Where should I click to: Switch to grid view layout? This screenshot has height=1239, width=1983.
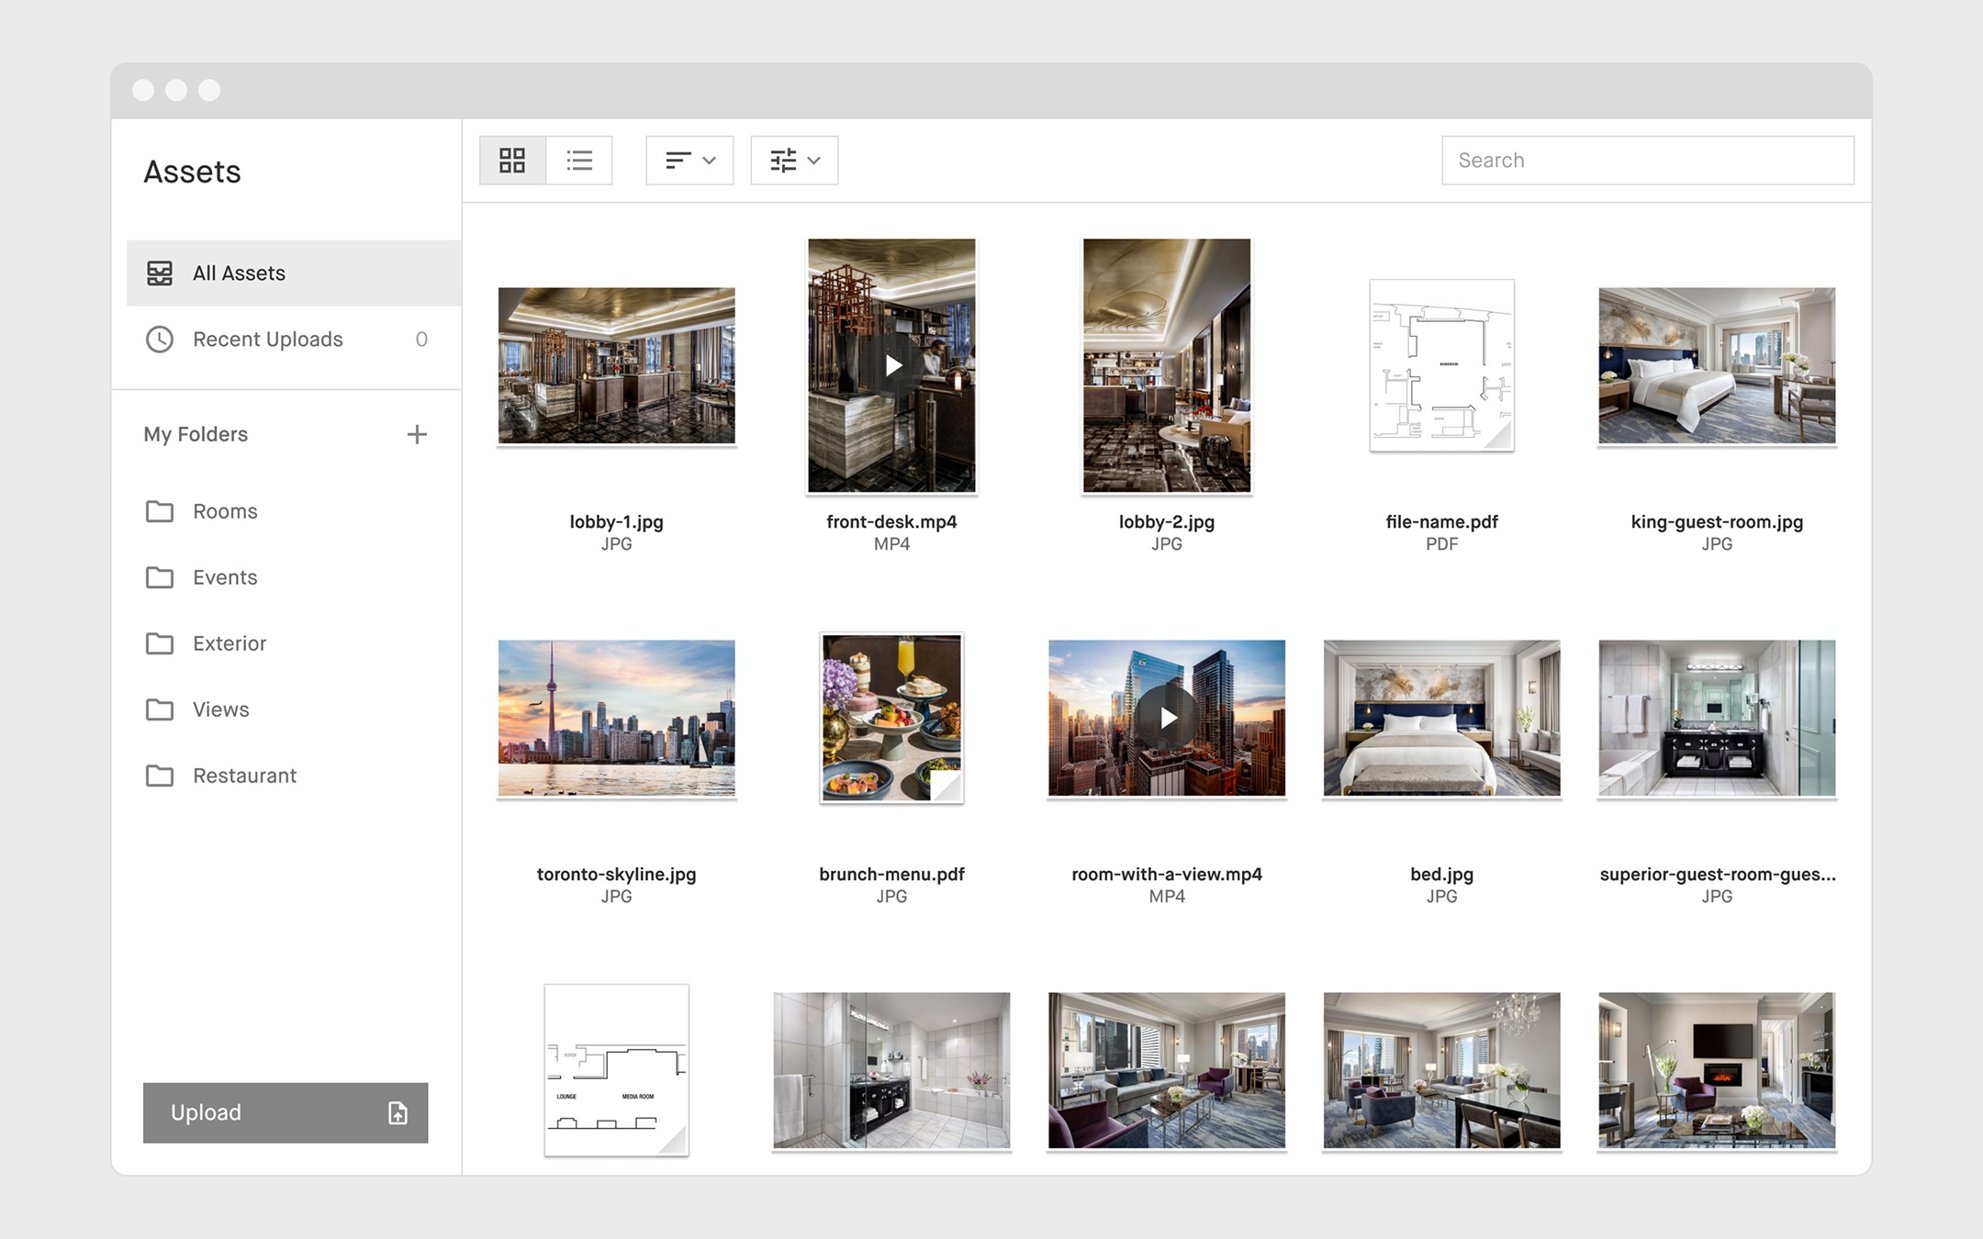click(x=511, y=160)
